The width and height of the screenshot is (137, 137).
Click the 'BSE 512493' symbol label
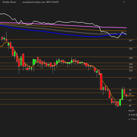click(52, 2)
